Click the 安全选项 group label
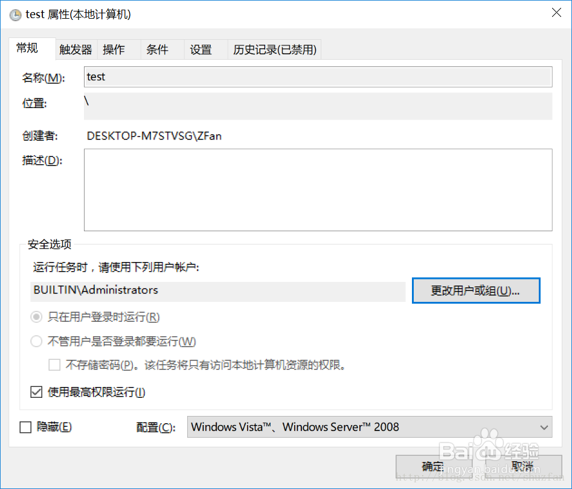The image size is (572, 489). [x=50, y=245]
